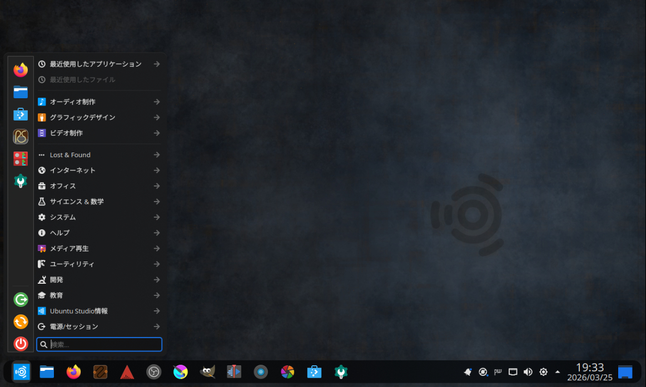
Task: Open Rosegarden from the favorites sidebar
Action: [21, 137]
